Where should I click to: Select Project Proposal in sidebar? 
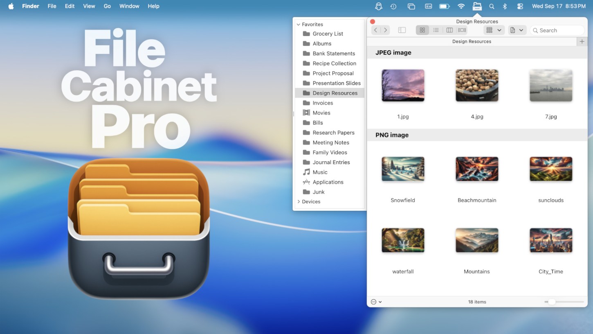click(329, 73)
